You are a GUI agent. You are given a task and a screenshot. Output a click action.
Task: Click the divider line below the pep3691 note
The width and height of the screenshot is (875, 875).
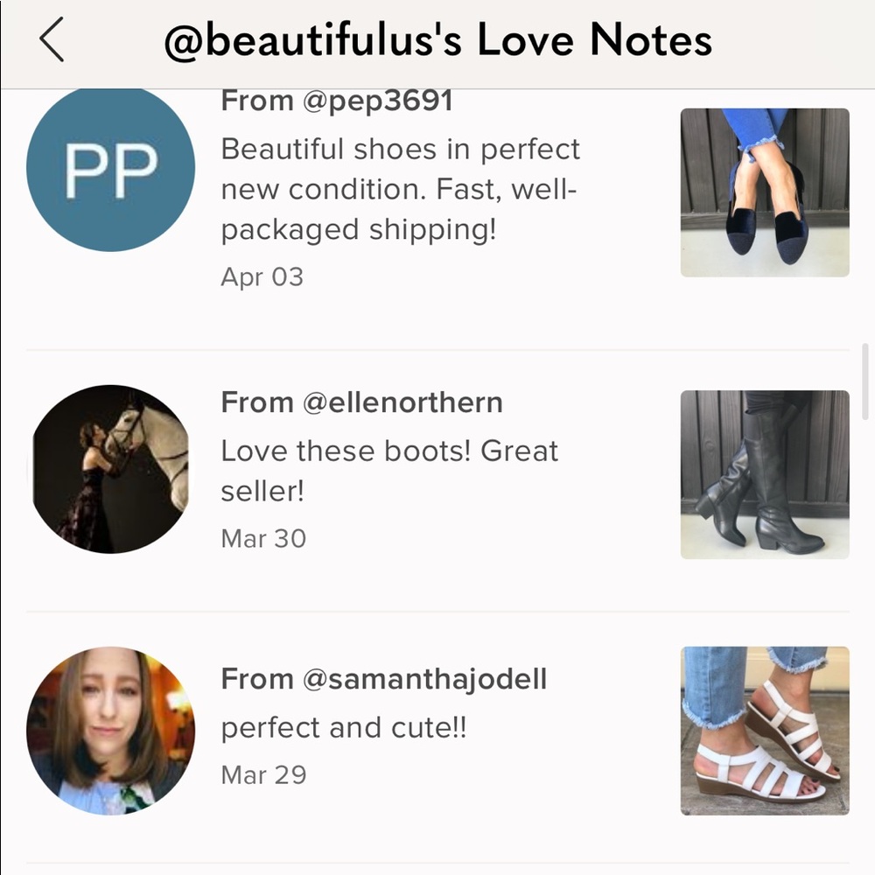pos(437,349)
